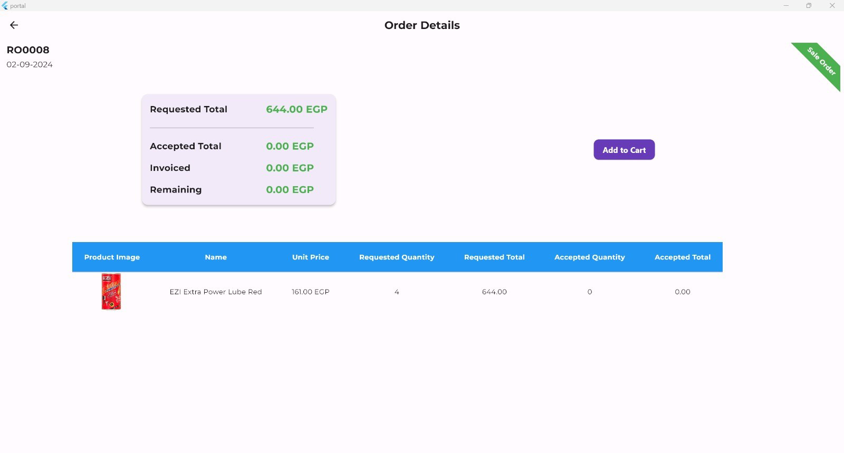Select requested quantity value 4
Image resolution: width=844 pixels, height=453 pixels.
click(x=397, y=292)
